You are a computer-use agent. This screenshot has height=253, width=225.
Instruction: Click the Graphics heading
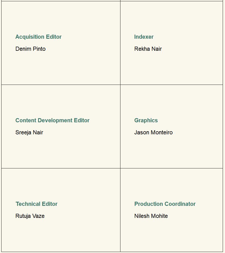pos(146,120)
